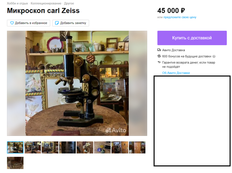The image size is (232, 173).
Task: Go to the Другое breadcrumb category
Action: (x=69, y=3)
